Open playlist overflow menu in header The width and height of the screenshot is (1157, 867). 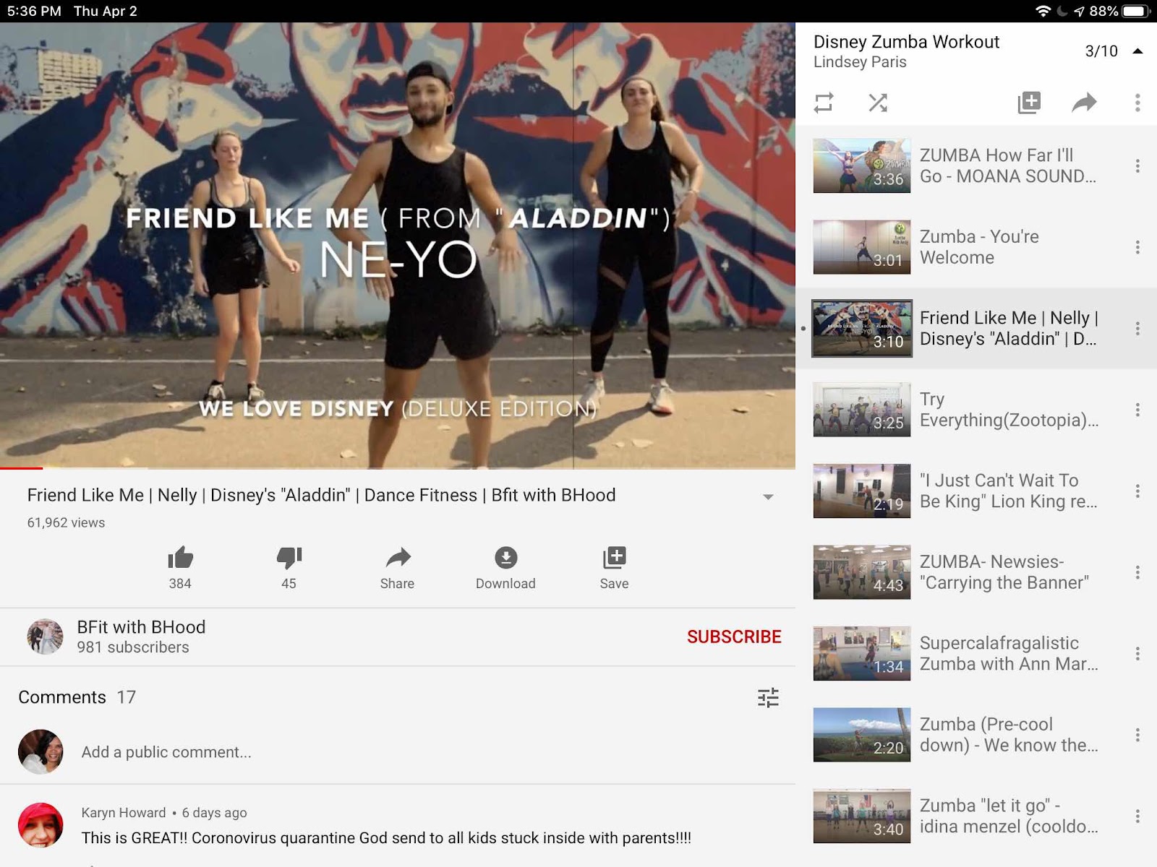pos(1137,103)
